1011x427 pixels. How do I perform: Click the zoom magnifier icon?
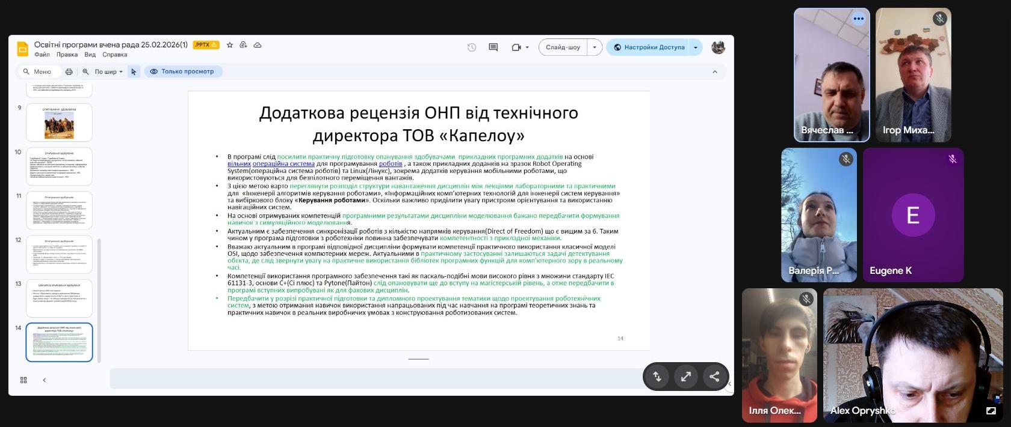pos(85,71)
